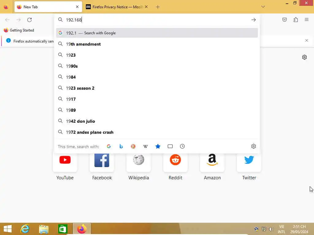Viewport: 314px width, 235px height.
Task: Search this time with Bing icon
Action: click(121, 146)
